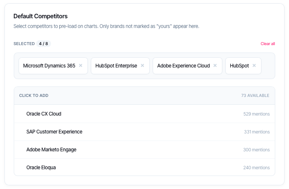Click the 73 Available label

point(255,95)
